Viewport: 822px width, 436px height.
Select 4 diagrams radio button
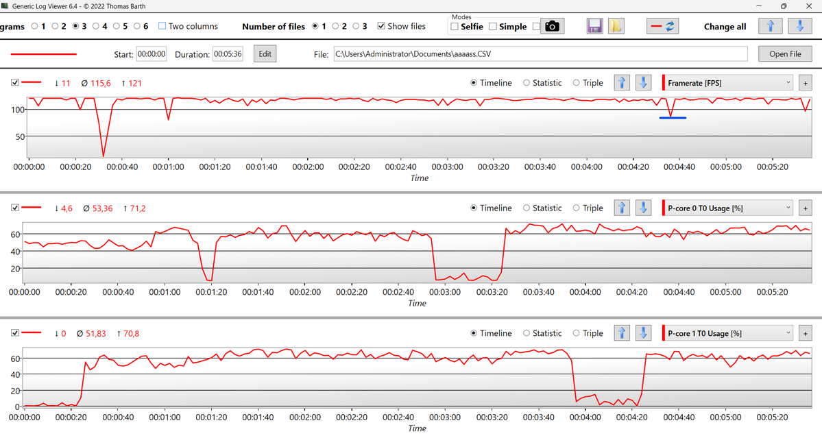(x=96, y=26)
